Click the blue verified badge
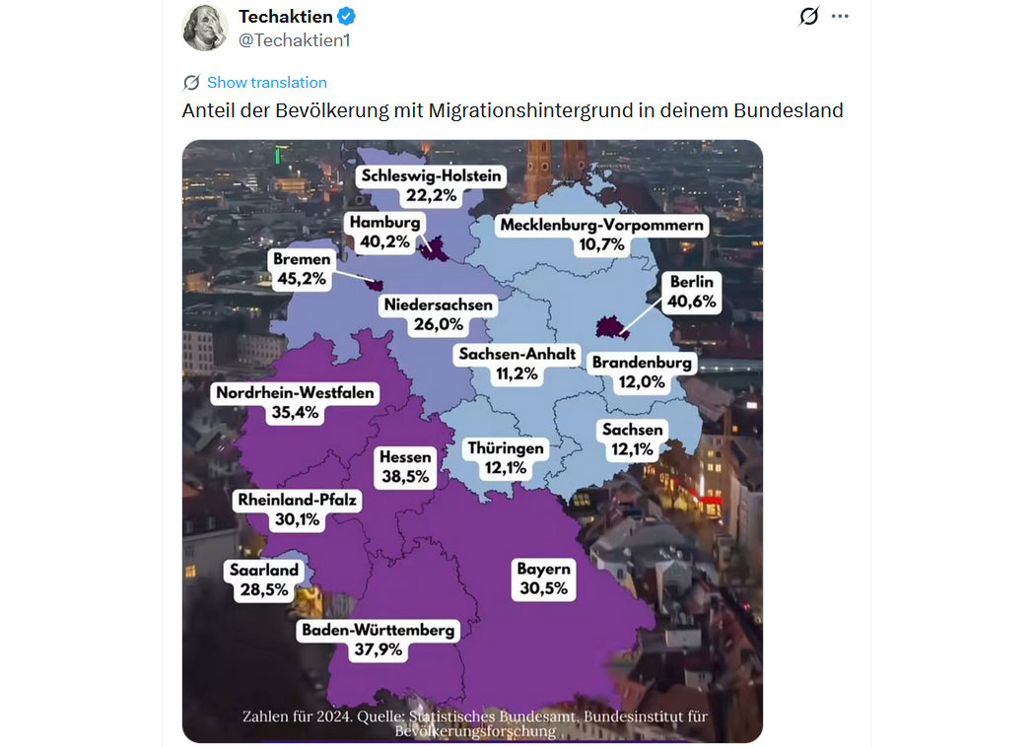 click(347, 17)
